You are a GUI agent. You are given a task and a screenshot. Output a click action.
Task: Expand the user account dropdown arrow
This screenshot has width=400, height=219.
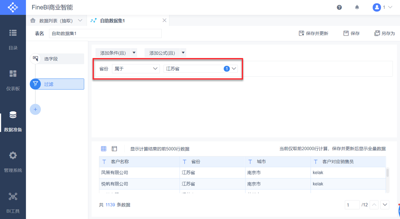(x=390, y=7)
